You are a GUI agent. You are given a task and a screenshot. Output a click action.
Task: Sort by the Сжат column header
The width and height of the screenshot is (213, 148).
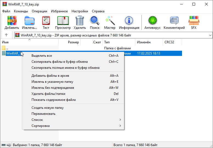[92, 42]
